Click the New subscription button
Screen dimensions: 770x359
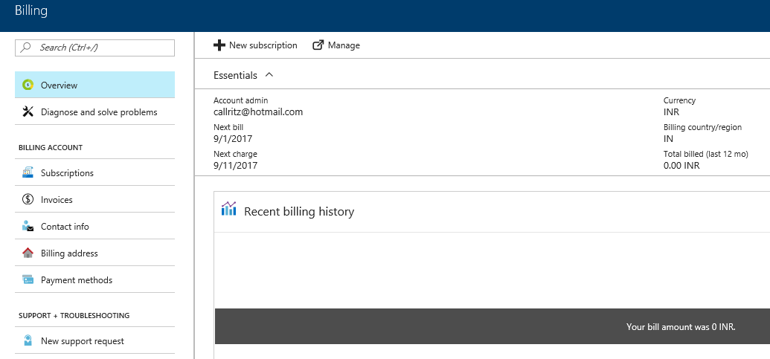[x=255, y=45]
